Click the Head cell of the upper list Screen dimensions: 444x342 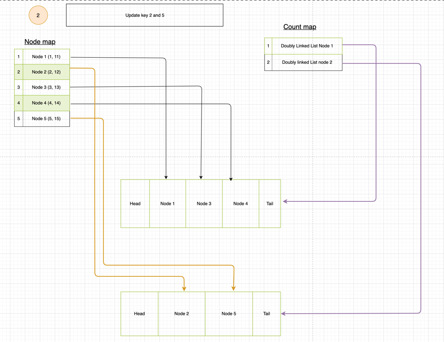click(x=135, y=204)
